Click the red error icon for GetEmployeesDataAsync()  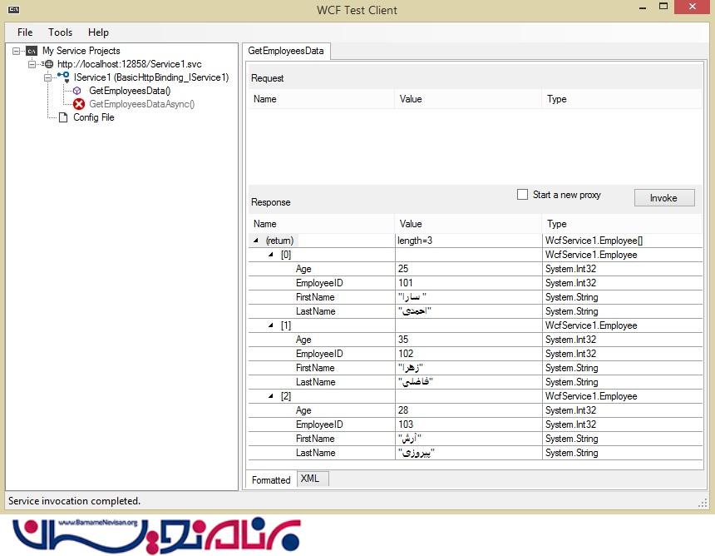click(x=79, y=104)
